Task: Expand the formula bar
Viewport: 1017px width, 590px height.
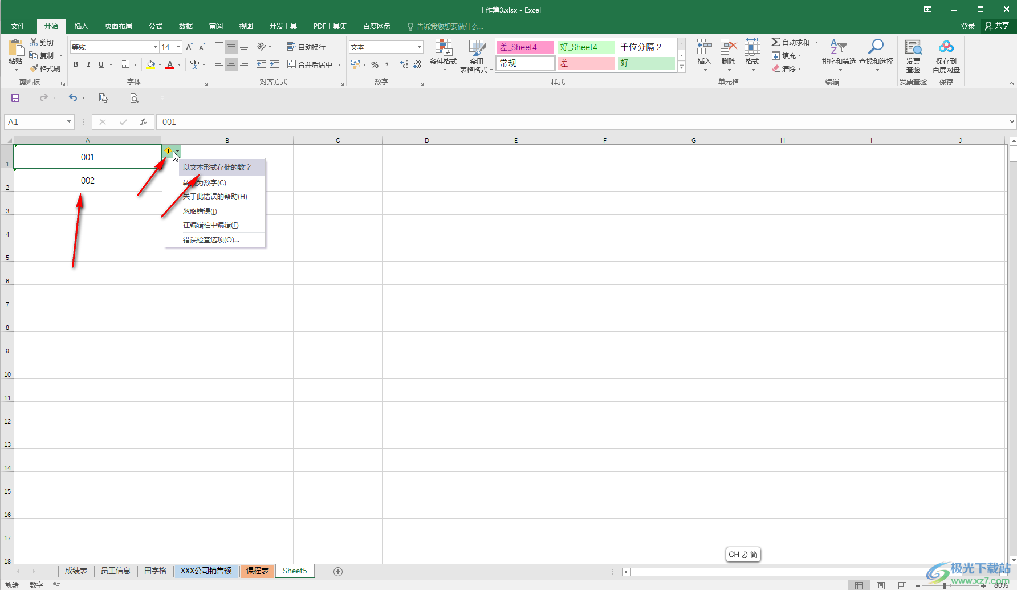Action: coord(1012,121)
